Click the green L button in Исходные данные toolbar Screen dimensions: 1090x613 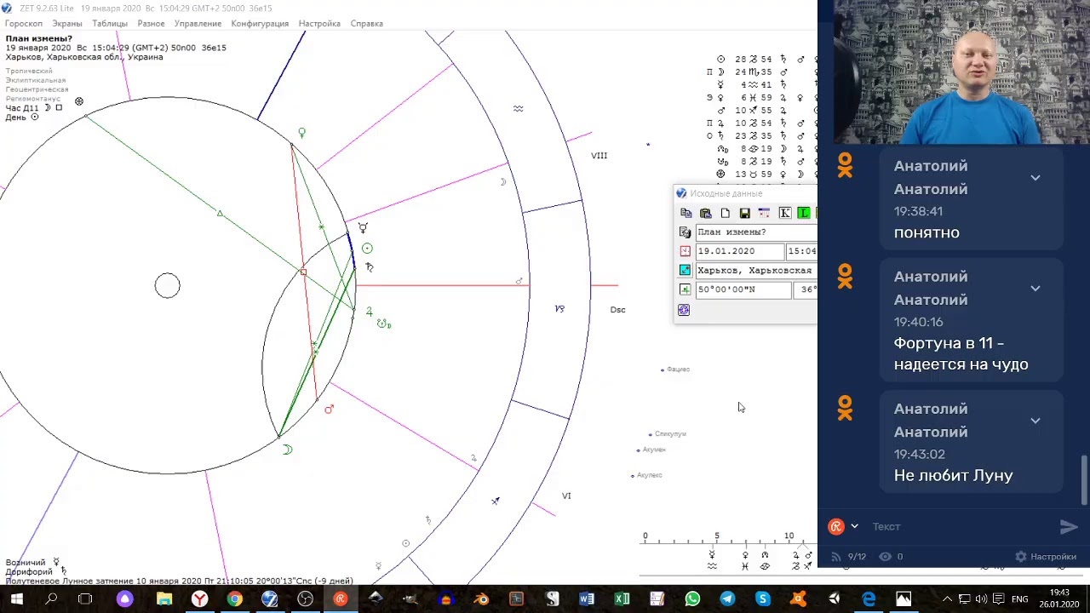[x=804, y=213]
